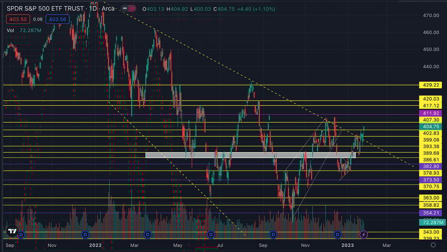Select the white rectangle zone drawing
447x252 pixels.
251,156
